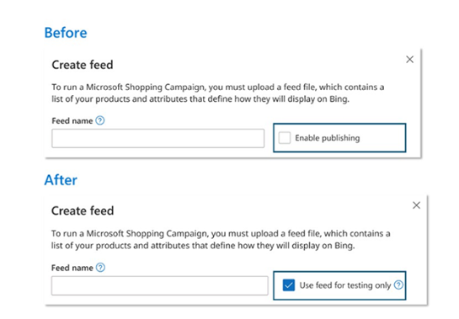Close the Create feed dialog under Before

click(409, 60)
